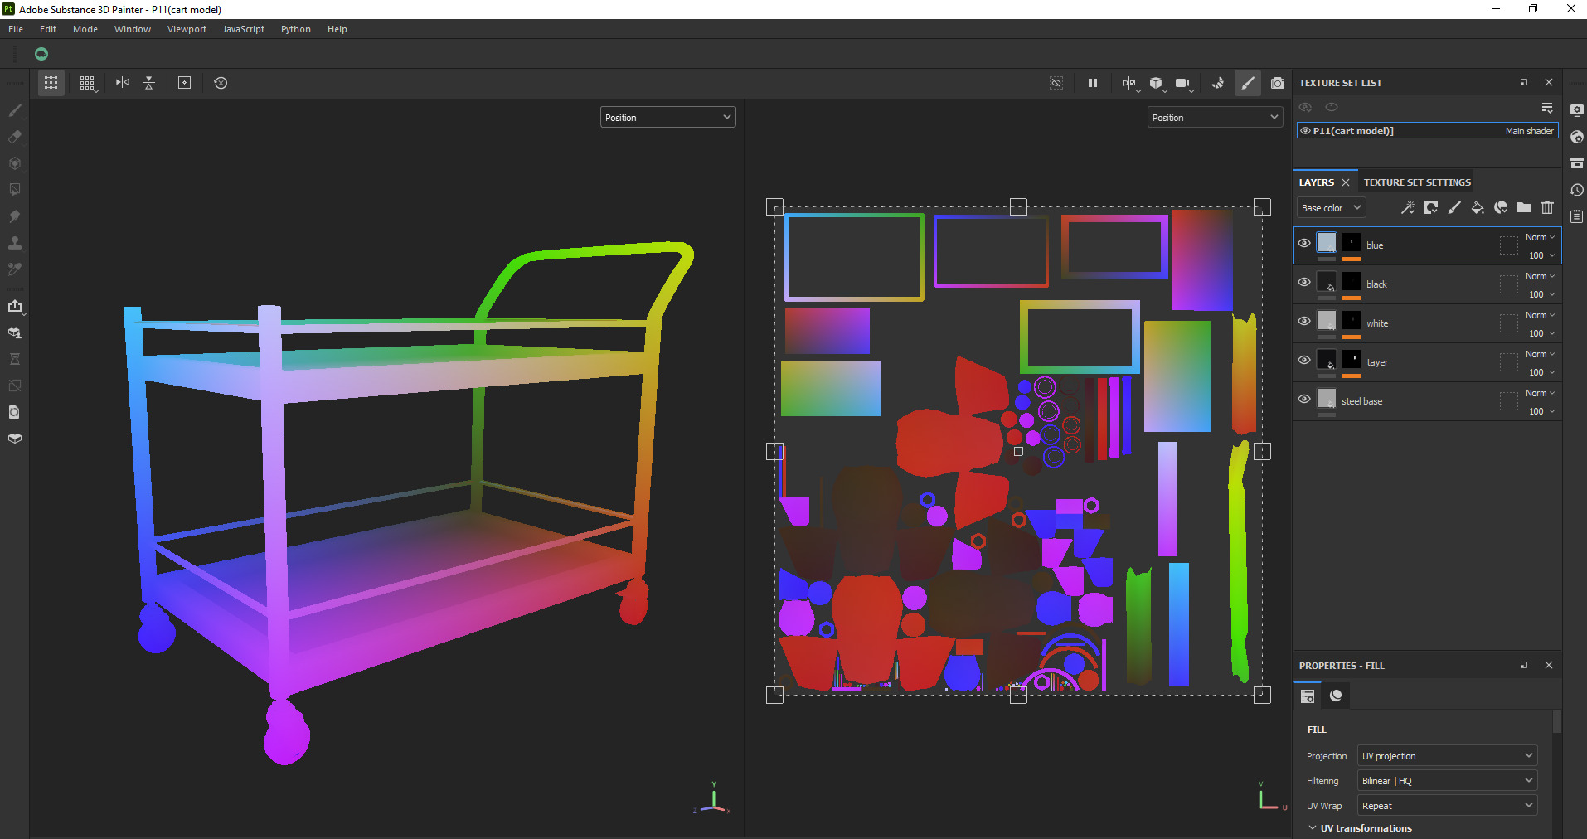
Task: Click the Bake mesh maps hourglass icon
Action: [15, 359]
